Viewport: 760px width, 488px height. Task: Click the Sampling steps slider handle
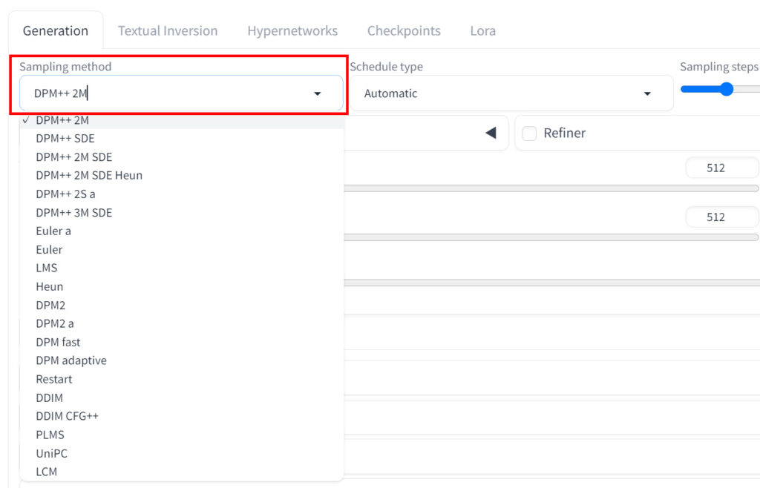tap(727, 89)
